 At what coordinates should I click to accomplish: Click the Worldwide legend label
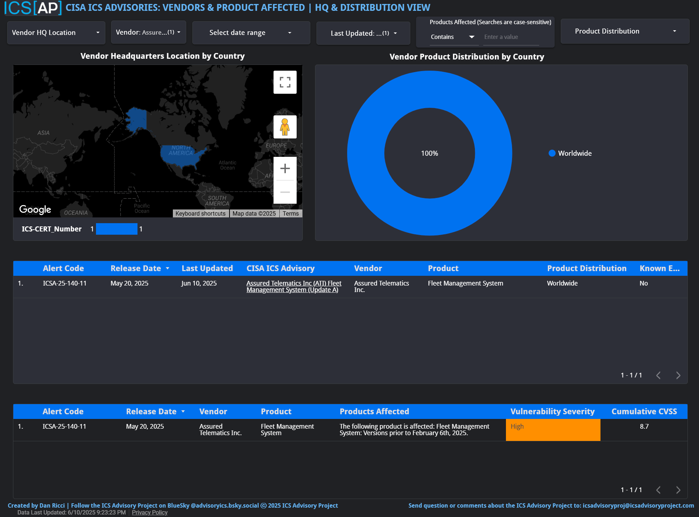click(575, 153)
